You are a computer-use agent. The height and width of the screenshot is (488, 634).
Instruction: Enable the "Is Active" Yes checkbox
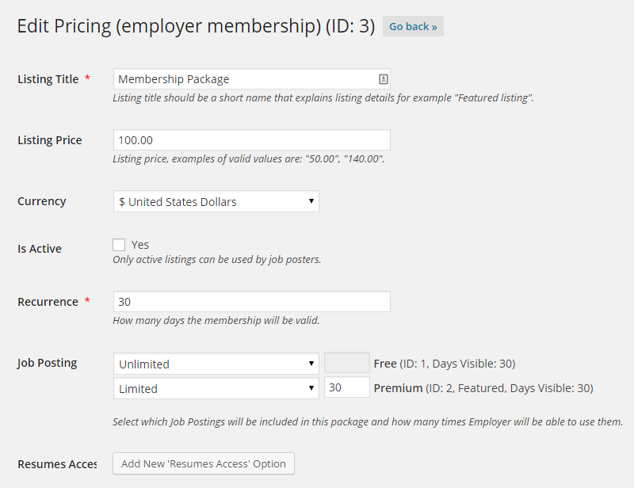(x=119, y=245)
